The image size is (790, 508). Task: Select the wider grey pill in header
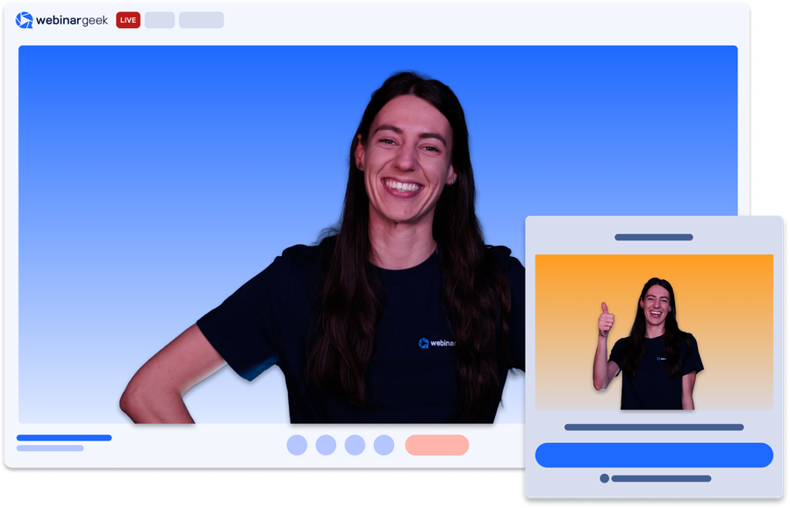(x=201, y=20)
